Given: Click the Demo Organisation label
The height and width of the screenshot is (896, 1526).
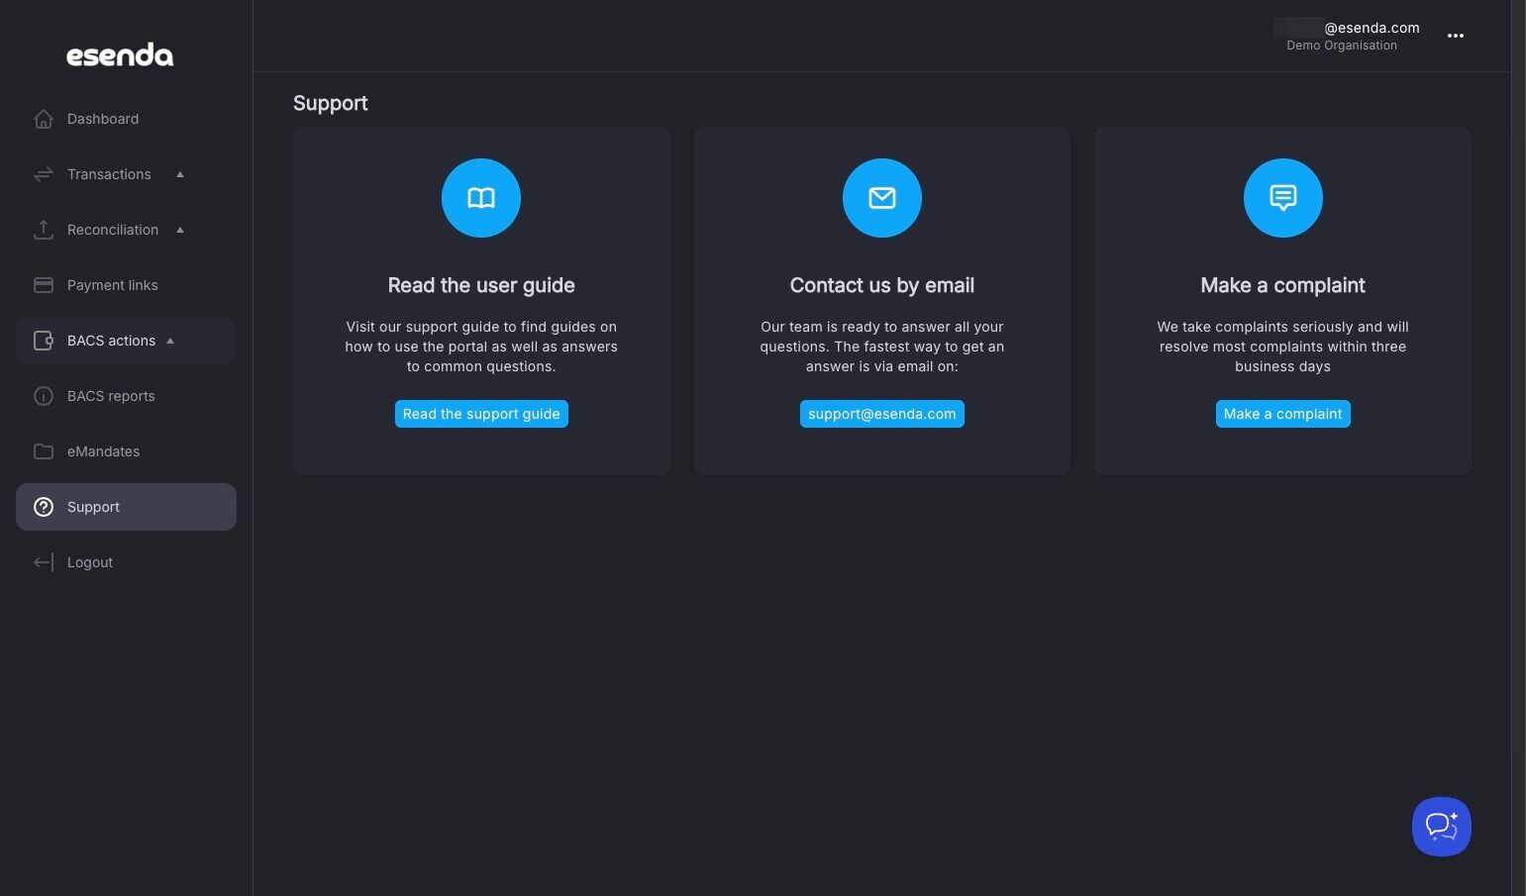Looking at the screenshot, I should (x=1342, y=46).
